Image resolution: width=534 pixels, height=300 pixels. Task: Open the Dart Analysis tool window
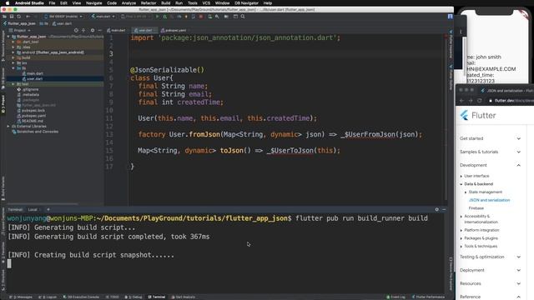pos(184,297)
